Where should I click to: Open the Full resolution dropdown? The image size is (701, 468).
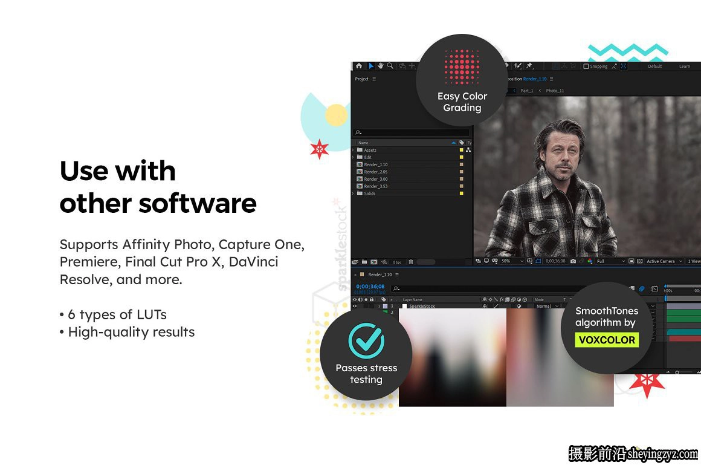click(x=611, y=261)
